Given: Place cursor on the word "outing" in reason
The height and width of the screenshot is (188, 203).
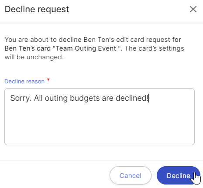Looking at the screenshot, I should [x=56, y=98].
